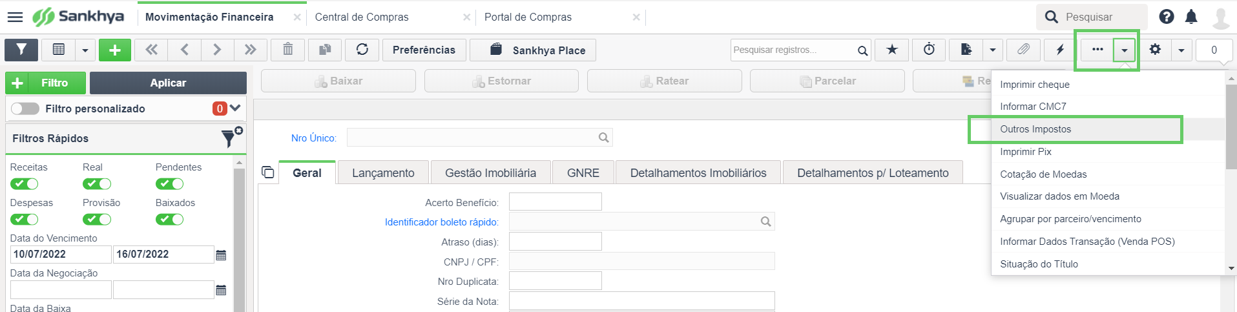Open dropdown arrow beside three-dots button
Viewport: 1237px width, 312px height.
(x=1125, y=50)
